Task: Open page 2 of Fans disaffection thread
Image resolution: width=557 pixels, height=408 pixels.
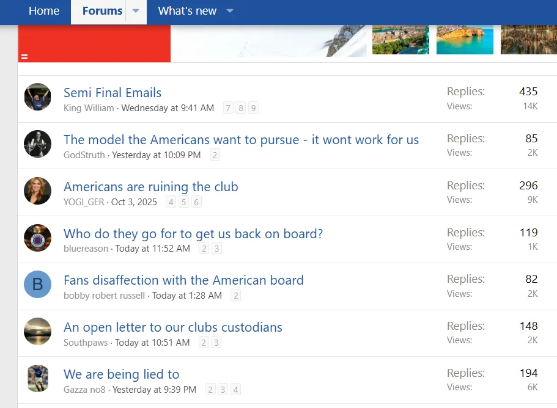Action: click(x=235, y=295)
